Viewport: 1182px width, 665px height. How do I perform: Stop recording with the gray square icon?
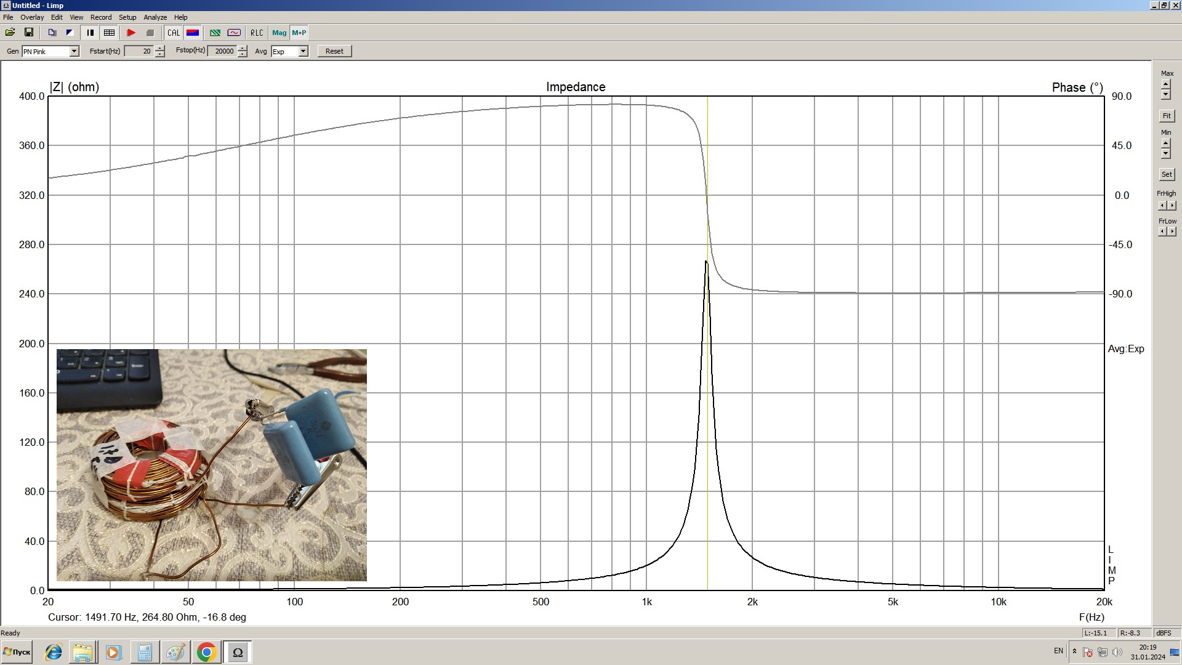pos(150,33)
